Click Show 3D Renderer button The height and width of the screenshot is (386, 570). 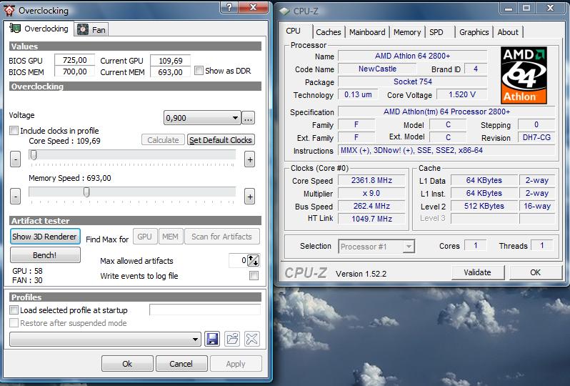[x=45, y=237]
